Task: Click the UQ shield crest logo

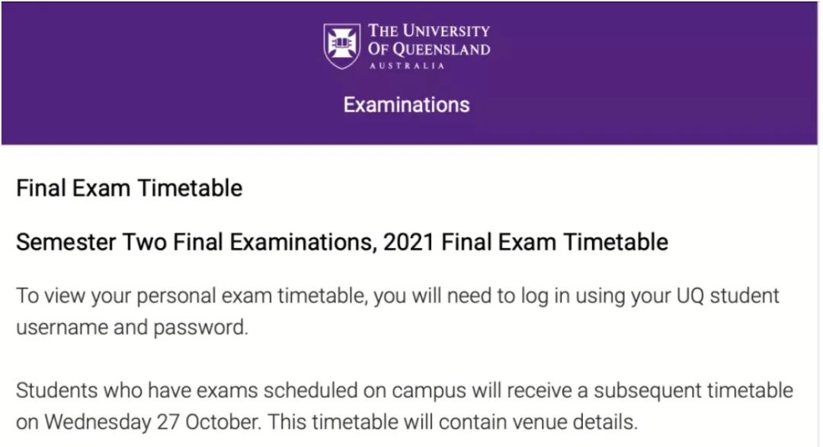Action: pyautogui.click(x=341, y=46)
